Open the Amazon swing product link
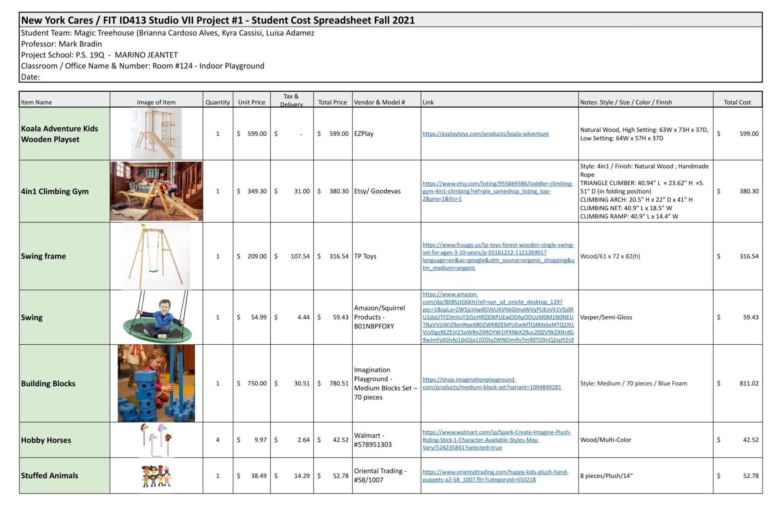Image resolution: width=782 pixels, height=506 pixels. click(x=498, y=317)
